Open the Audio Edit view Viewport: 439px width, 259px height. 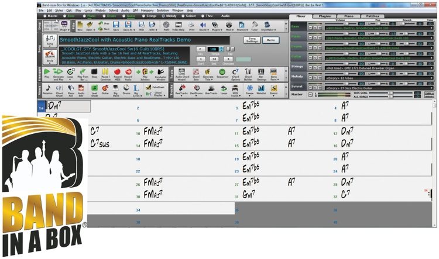click(x=81, y=91)
